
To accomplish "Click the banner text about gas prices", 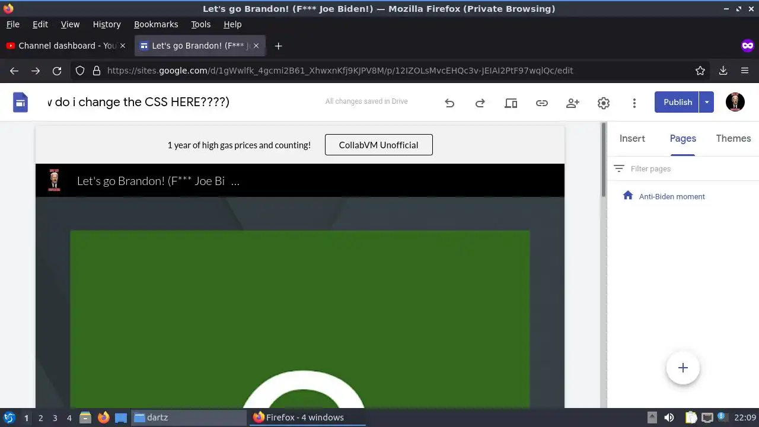I will pos(239,145).
